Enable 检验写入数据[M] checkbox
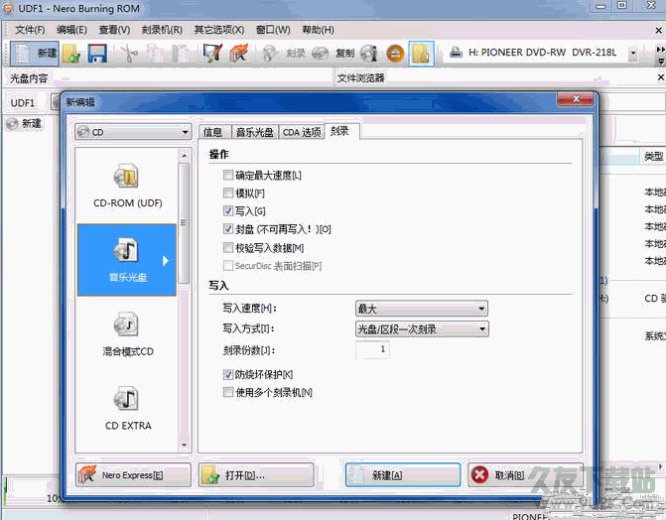Screen dimensions: 666x520 coord(228,247)
